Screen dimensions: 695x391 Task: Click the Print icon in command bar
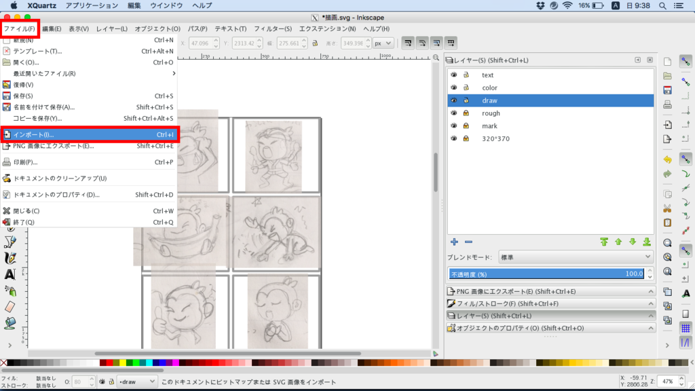[x=668, y=105]
